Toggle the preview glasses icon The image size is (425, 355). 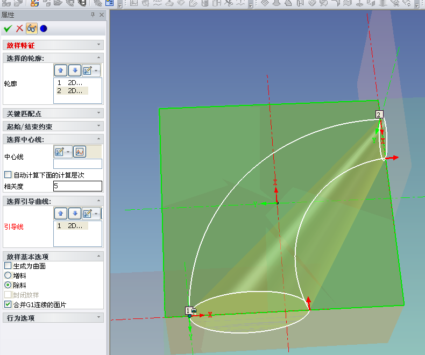(31, 29)
